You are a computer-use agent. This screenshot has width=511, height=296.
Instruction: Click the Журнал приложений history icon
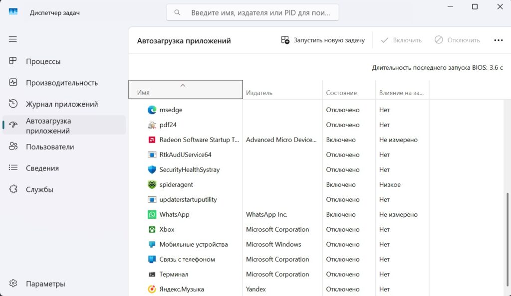coord(13,104)
